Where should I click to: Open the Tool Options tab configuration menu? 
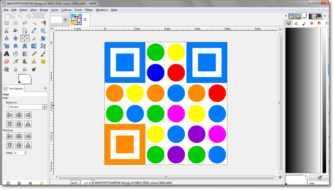coord(45,88)
